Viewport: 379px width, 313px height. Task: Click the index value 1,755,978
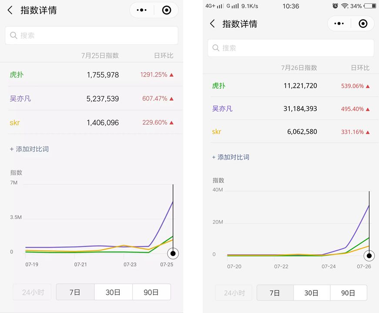(103, 75)
